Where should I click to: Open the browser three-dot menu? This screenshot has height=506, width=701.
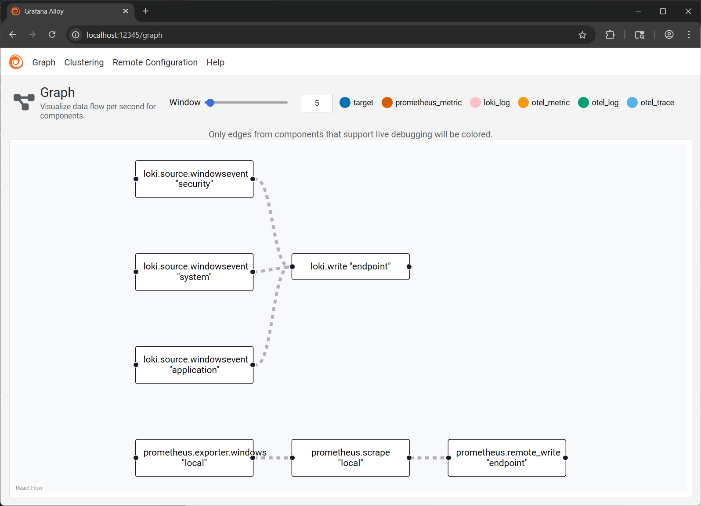689,35
